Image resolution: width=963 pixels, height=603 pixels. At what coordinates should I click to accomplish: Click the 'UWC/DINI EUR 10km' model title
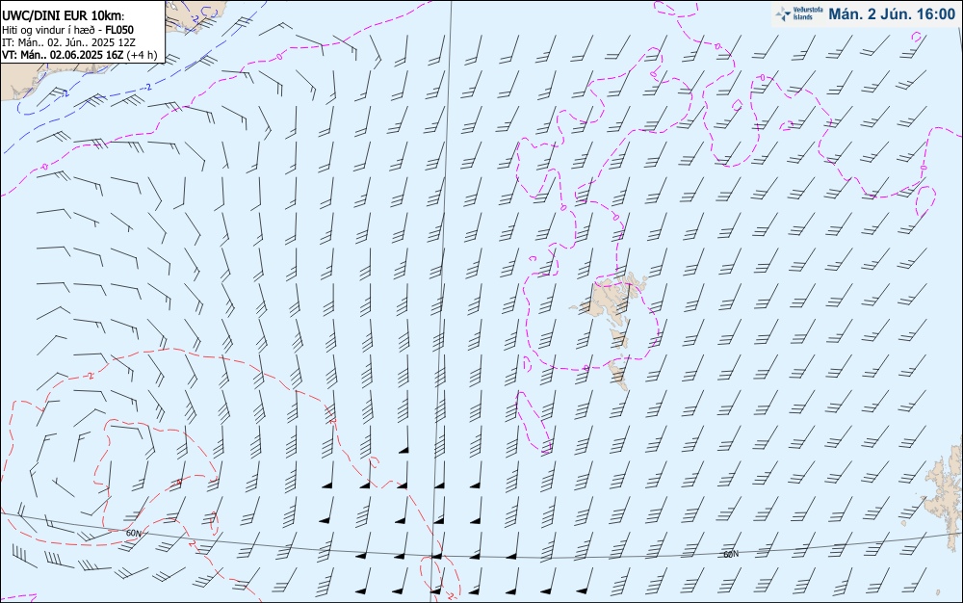64,16
